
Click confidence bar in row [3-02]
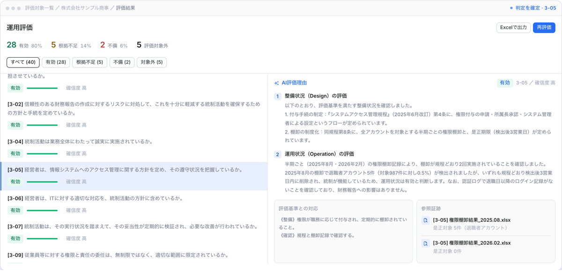tap(42, 125)
